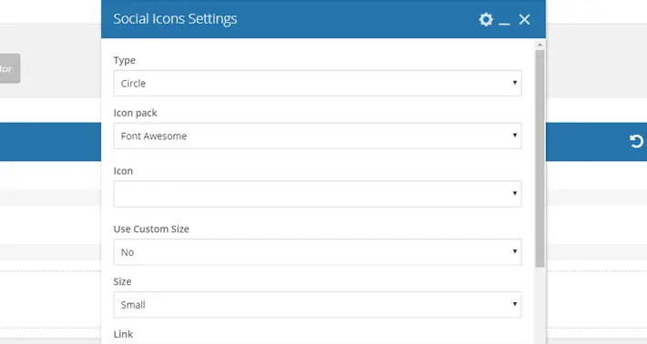
Task: Click the partially visible gray button at left
Action: (x=9, y=68)
